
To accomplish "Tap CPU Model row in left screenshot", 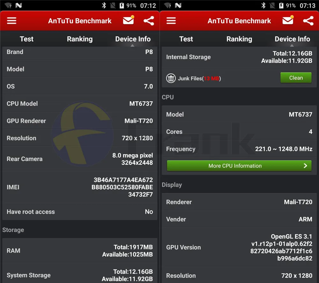I will [80, 104].
